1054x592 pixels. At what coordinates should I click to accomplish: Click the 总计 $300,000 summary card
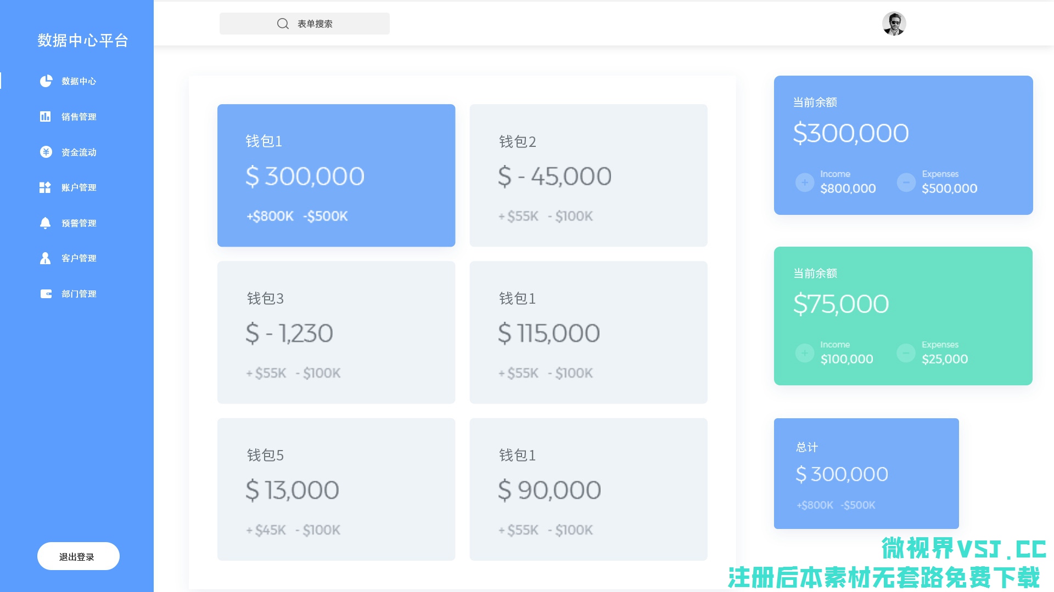866,474
